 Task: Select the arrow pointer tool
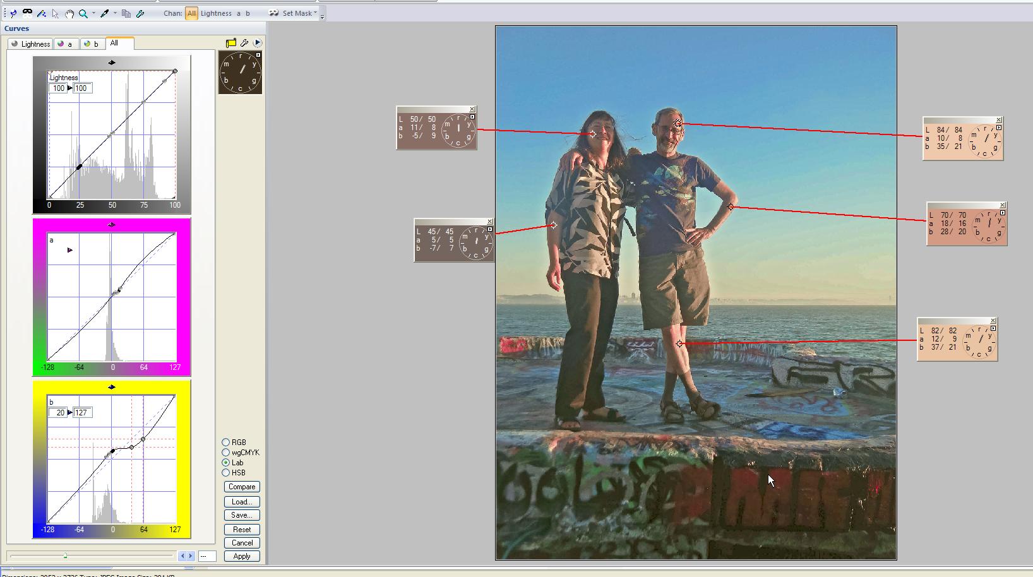[x=56, y=13]
